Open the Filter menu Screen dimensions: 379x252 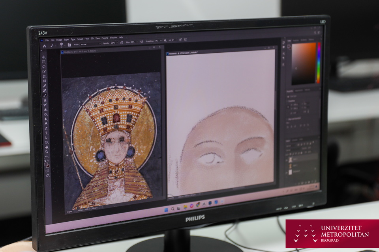pyautogui.click(x=86, y=39)
